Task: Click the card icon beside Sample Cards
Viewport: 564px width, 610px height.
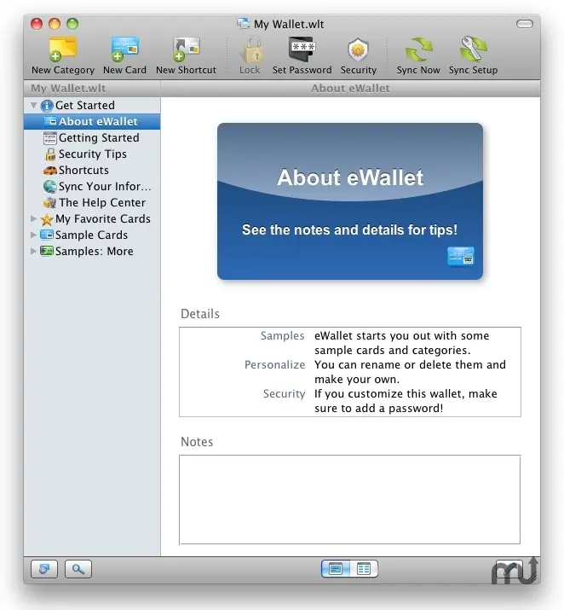Action: tap(47, 235)
